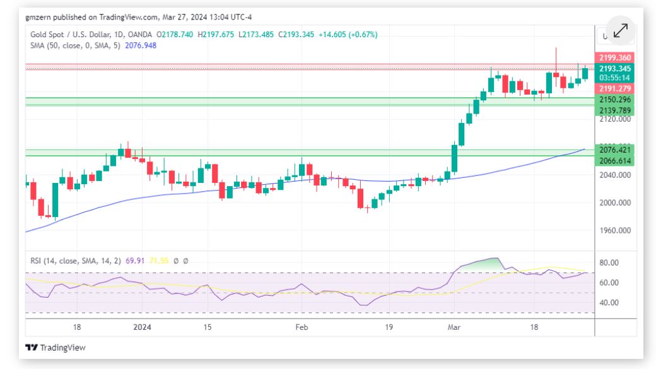Click the partially hidden USD currency box

coord(603,37)
